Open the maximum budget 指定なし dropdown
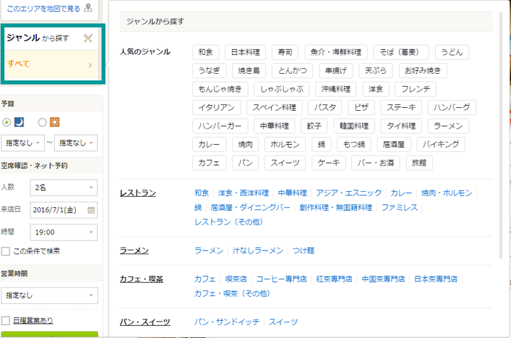The width and height of the screenshot is (511, 338). coord(76,143)
